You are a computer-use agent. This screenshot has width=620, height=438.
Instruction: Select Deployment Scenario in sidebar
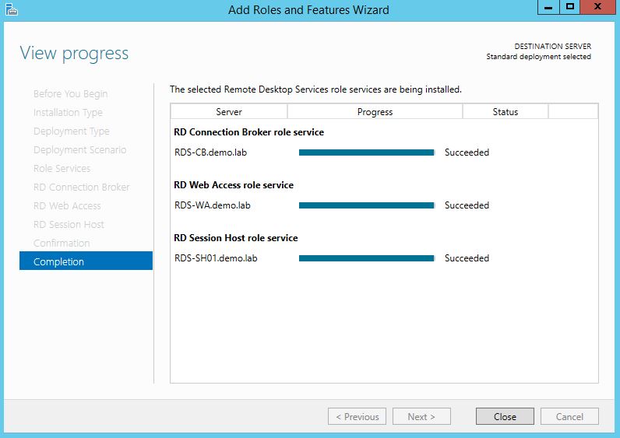(x=79, y=149)
